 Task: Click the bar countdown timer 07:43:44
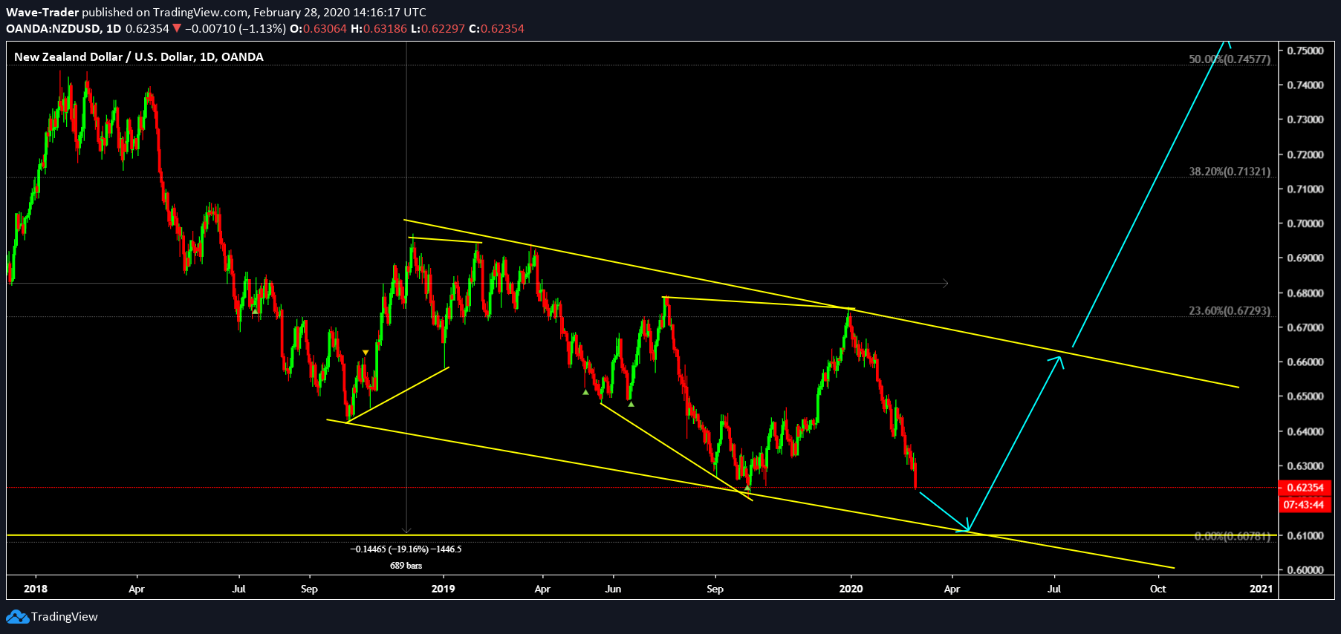tap(1303, 505)
